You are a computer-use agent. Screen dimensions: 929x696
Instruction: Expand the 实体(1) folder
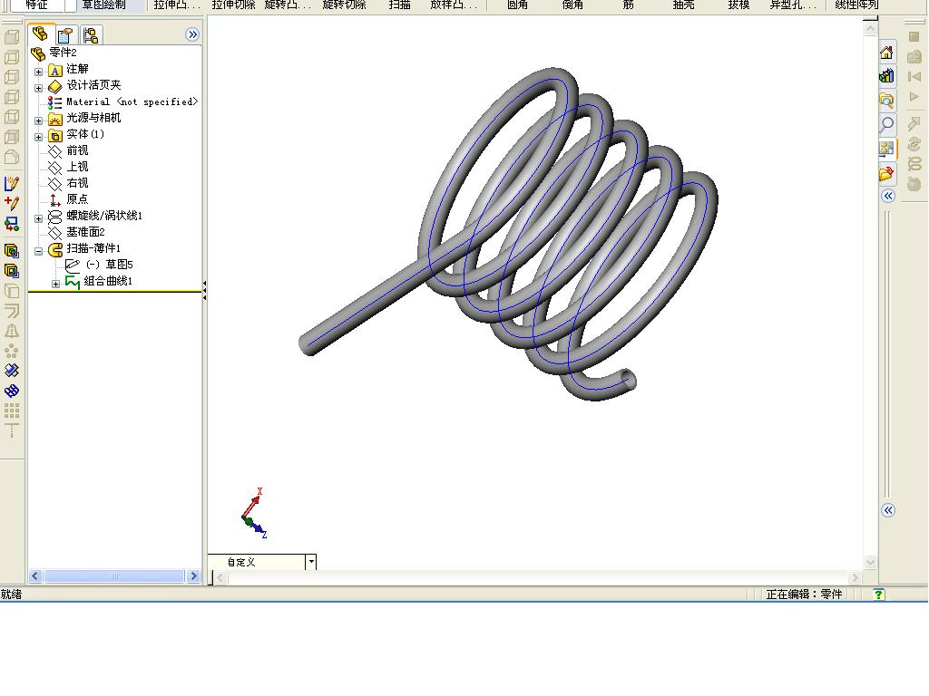click(38, 137)
